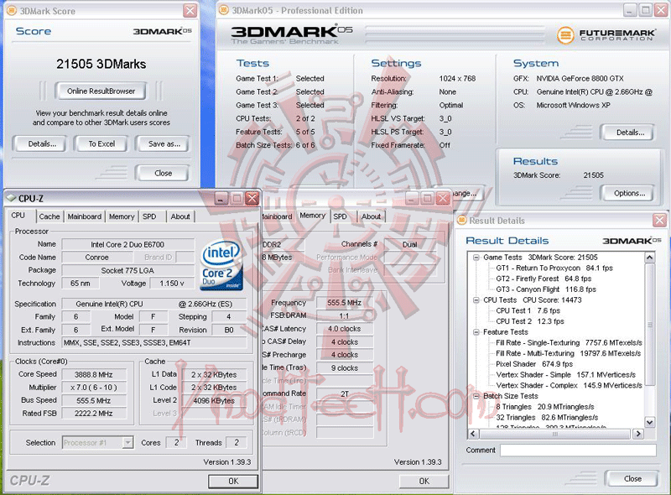
Task: Click the Core Speed 3888.8 MHz value
Action: [94, 375]
